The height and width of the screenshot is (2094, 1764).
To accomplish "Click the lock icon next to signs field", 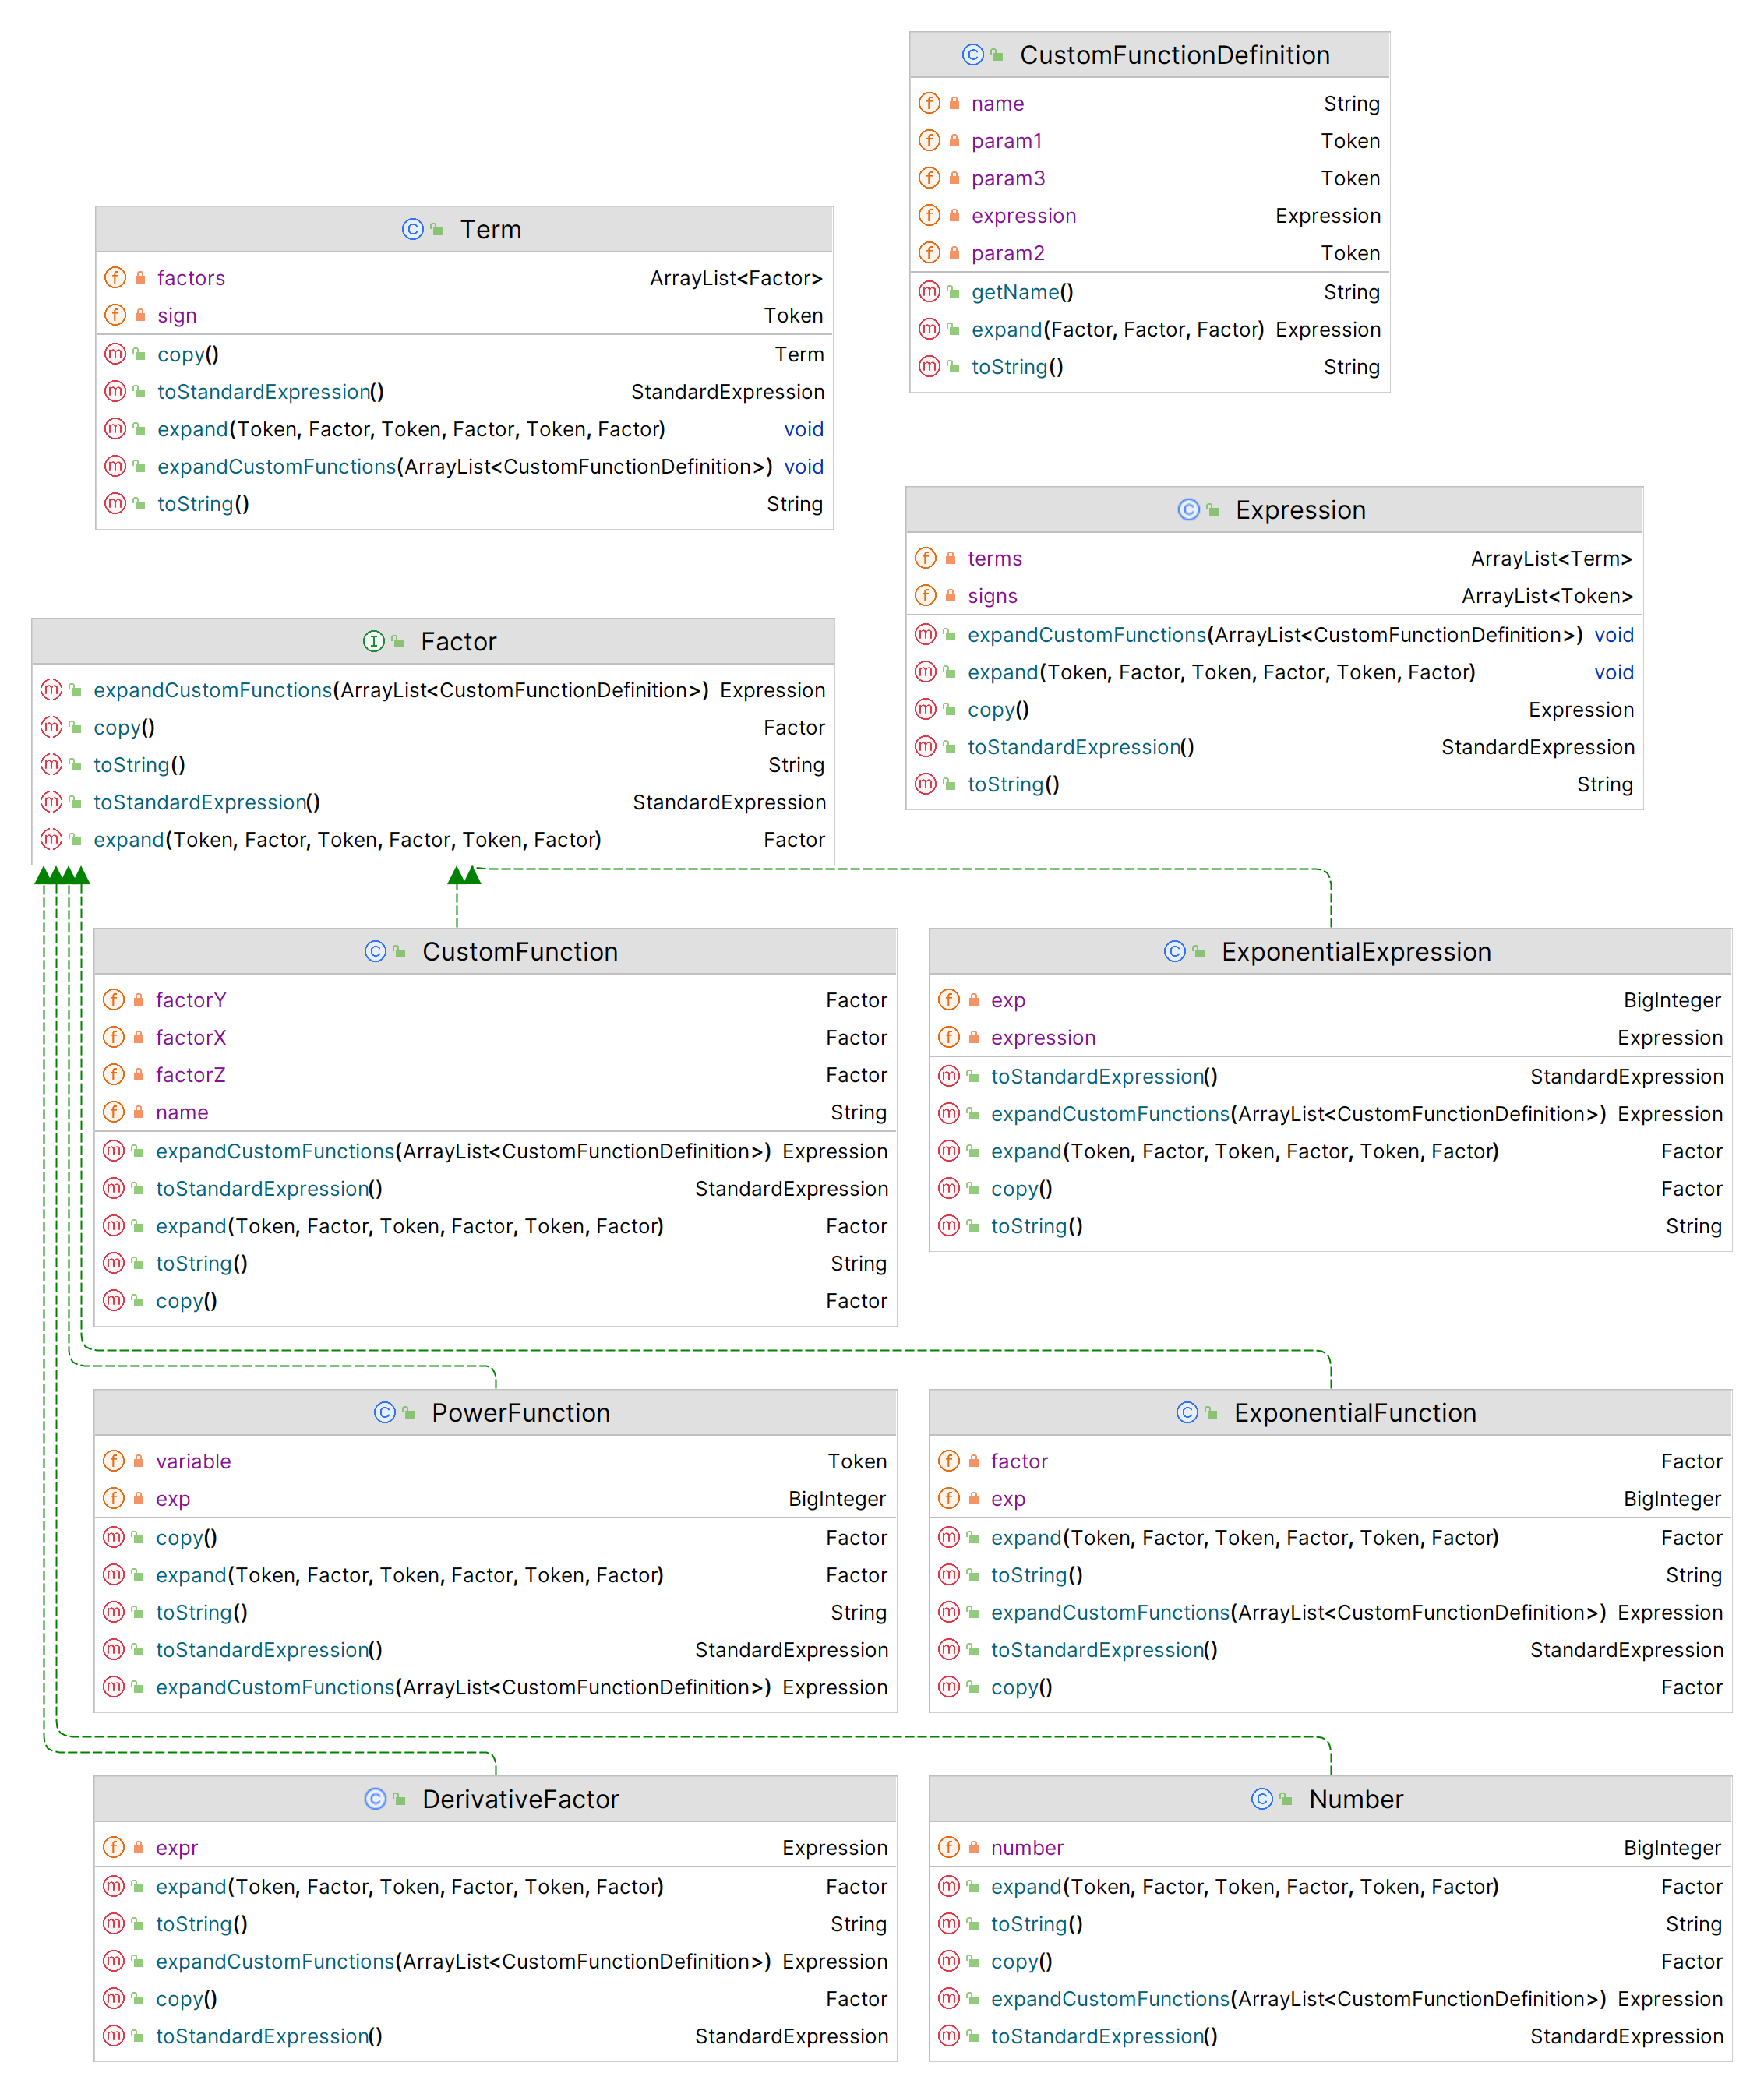I will click(950, 596).
